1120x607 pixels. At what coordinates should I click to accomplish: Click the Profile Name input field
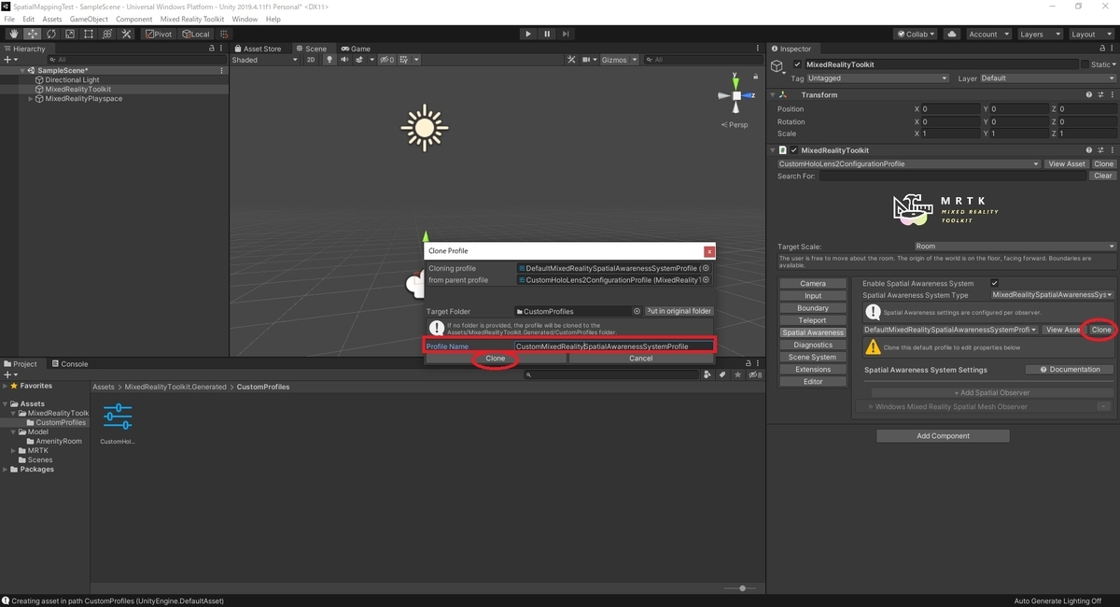tap(614, 346)
